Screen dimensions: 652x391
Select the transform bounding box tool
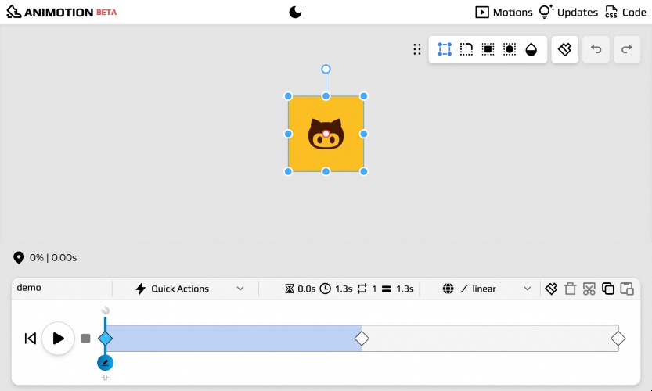tap(445, 49)
